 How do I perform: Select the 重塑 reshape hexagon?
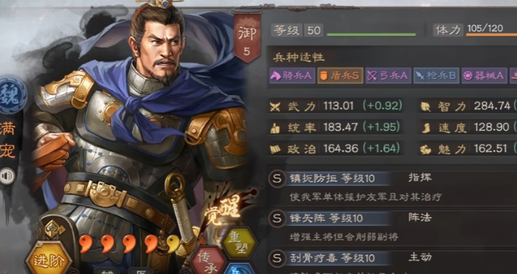(240, 244)
